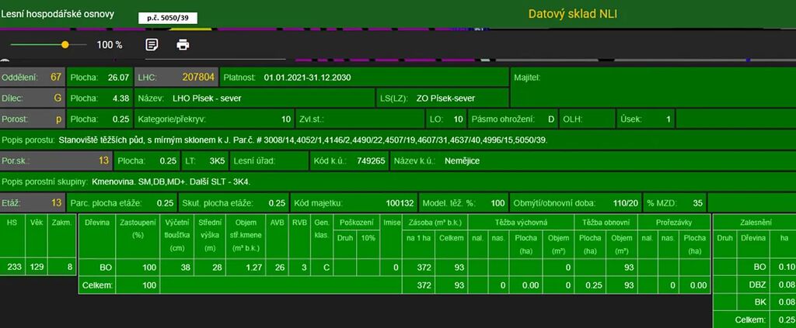The image size is (796, 328).
Task: Click the Dřevina column header
Action: point(97,223)
